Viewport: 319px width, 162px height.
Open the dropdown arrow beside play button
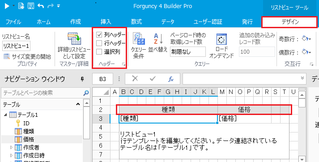click(13, 6)
